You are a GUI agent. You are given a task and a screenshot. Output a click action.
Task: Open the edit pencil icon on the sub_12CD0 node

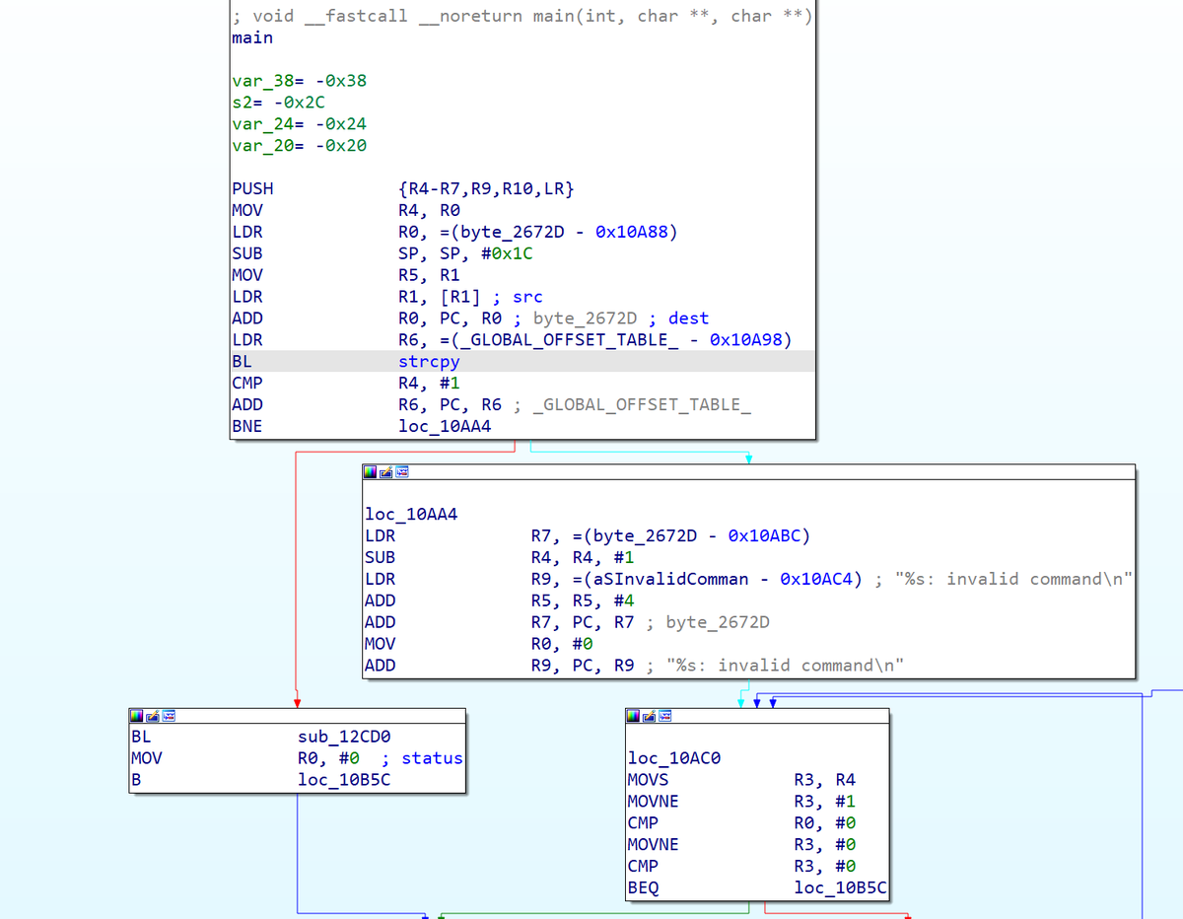pos(151,716)
